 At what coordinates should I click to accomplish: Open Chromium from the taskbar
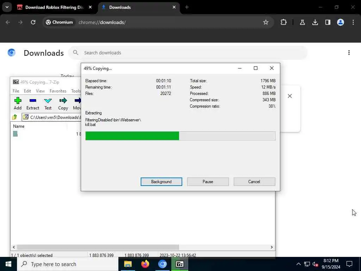[162, 264]
